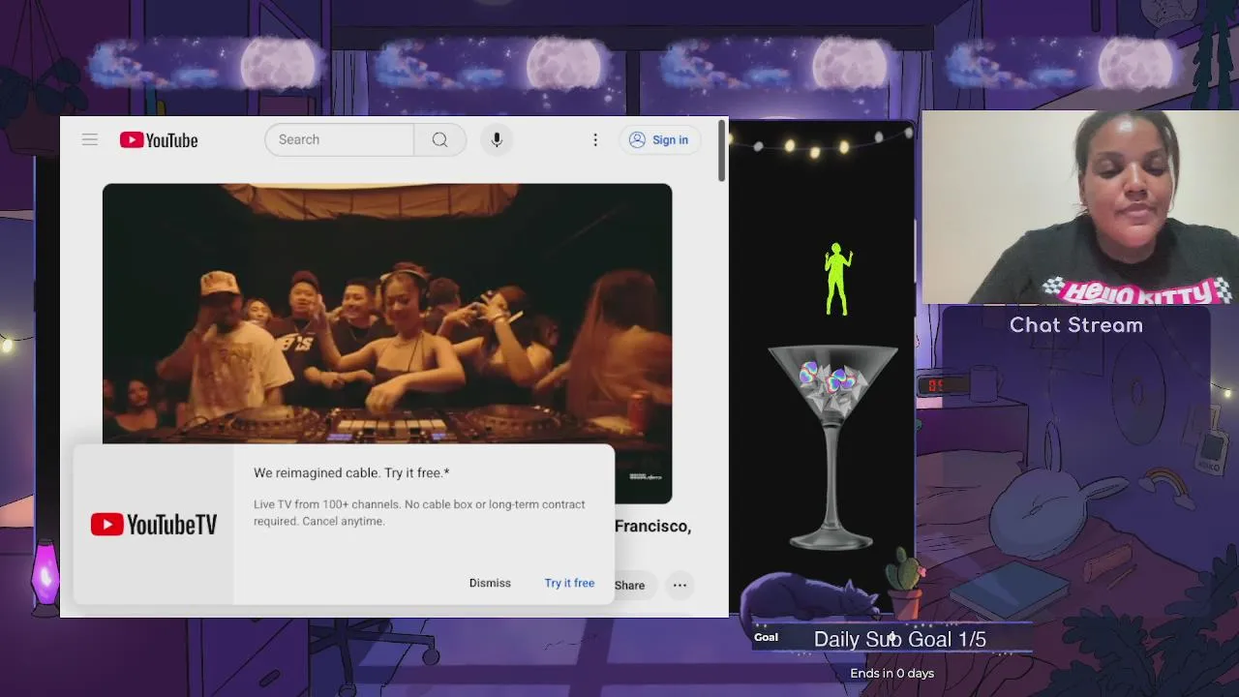Click the Sign in button

659,139
